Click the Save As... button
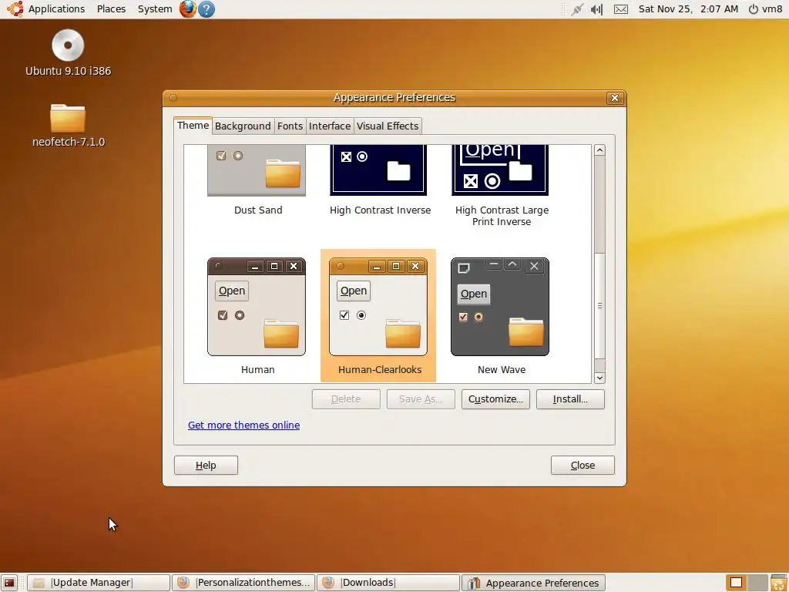Screen dimensions: 789x592 (x=421, y=399)
